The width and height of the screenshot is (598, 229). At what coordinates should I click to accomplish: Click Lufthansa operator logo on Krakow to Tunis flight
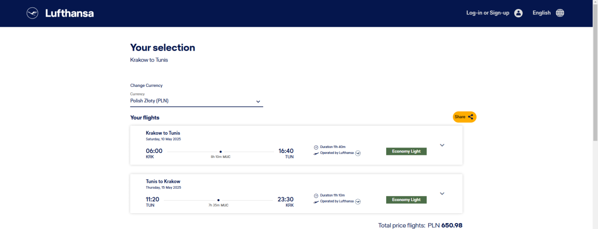[358, 153]
